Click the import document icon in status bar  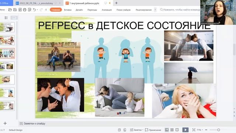125,130
